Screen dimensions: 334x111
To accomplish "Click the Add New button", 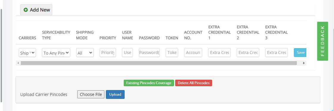I will pos(36,10).
